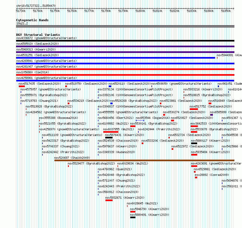Image resolution: width=242 pixels, height=228 pixels.
Task: Open nsv3349339 (Audano2019) label
Action: (x=116, y=152)
